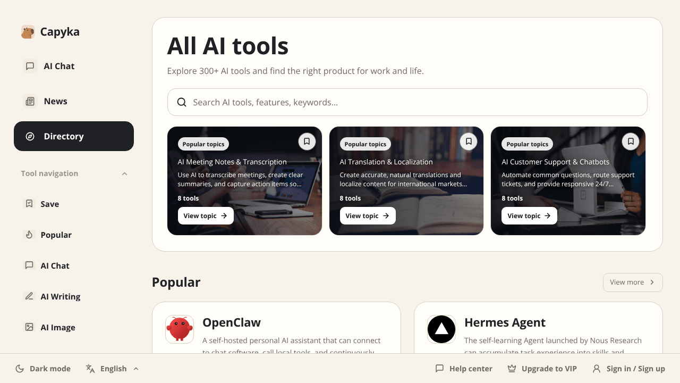
Task: Open the English language dropdown
Action: coord(113,369)
